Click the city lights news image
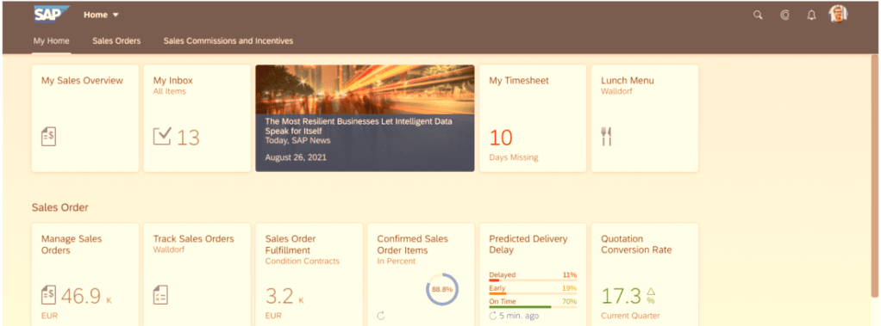 coord(365,89)
